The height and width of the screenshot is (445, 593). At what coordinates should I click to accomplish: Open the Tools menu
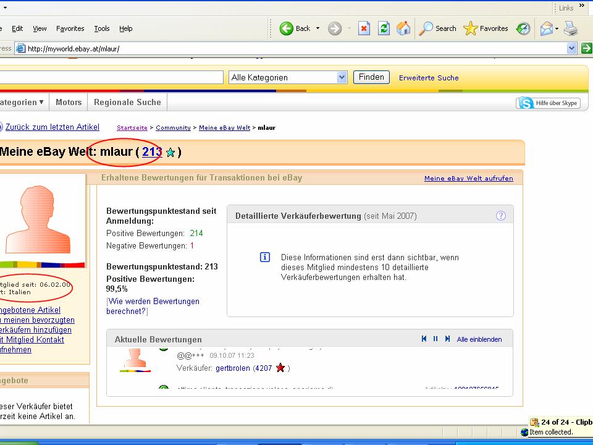[x=102, y=28]
